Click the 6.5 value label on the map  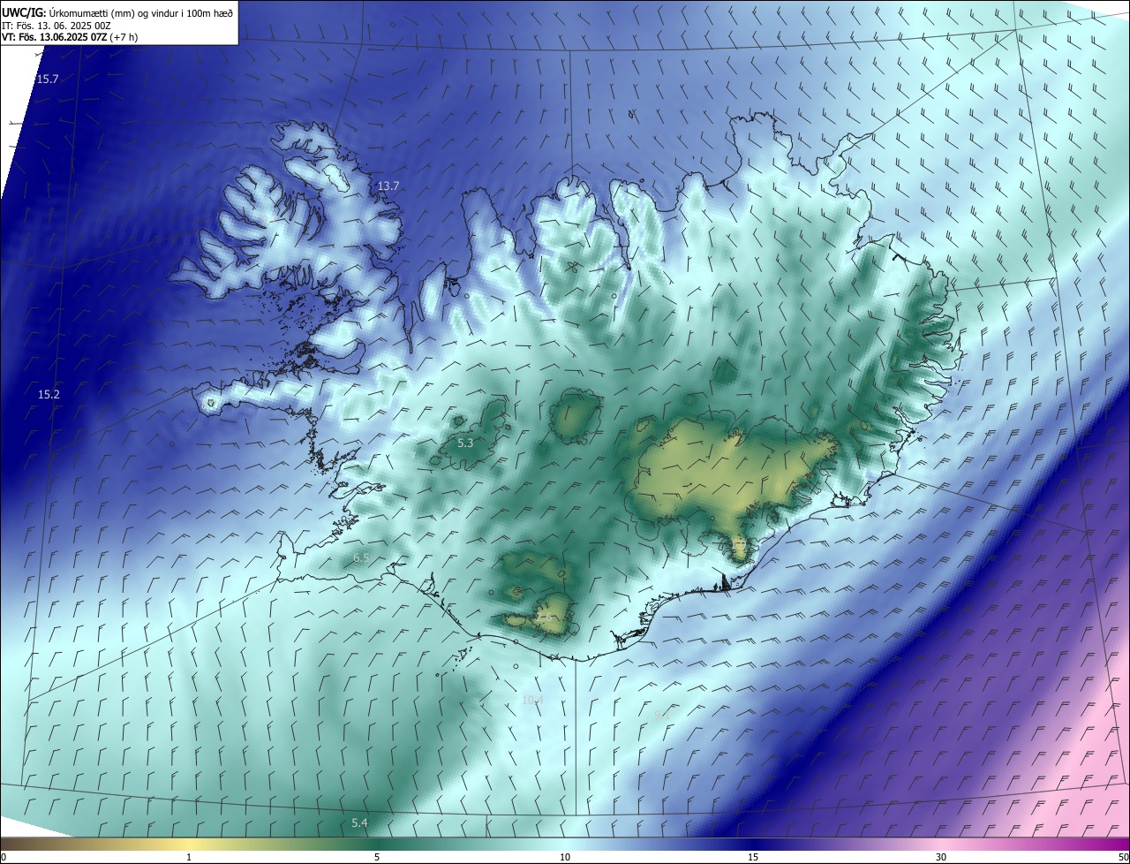pyautogui.click(x=361, y=557)
